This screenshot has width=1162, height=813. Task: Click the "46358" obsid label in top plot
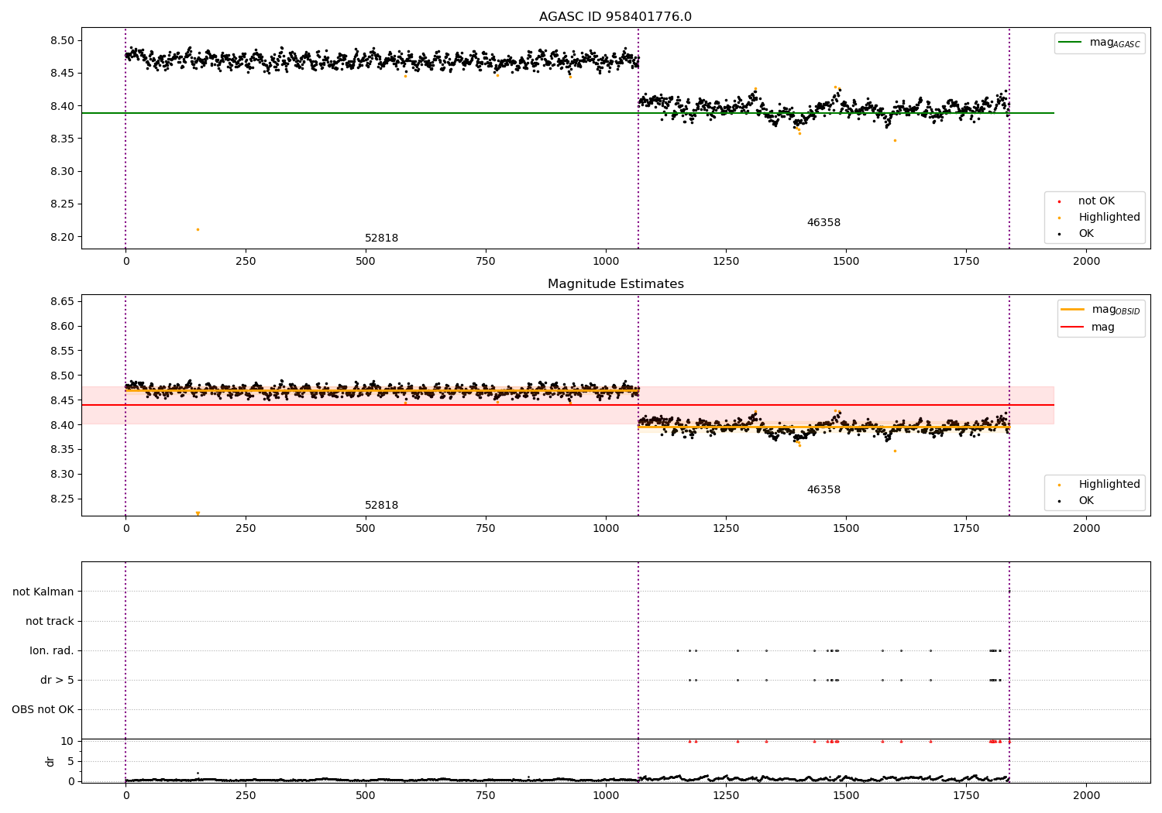823,223
